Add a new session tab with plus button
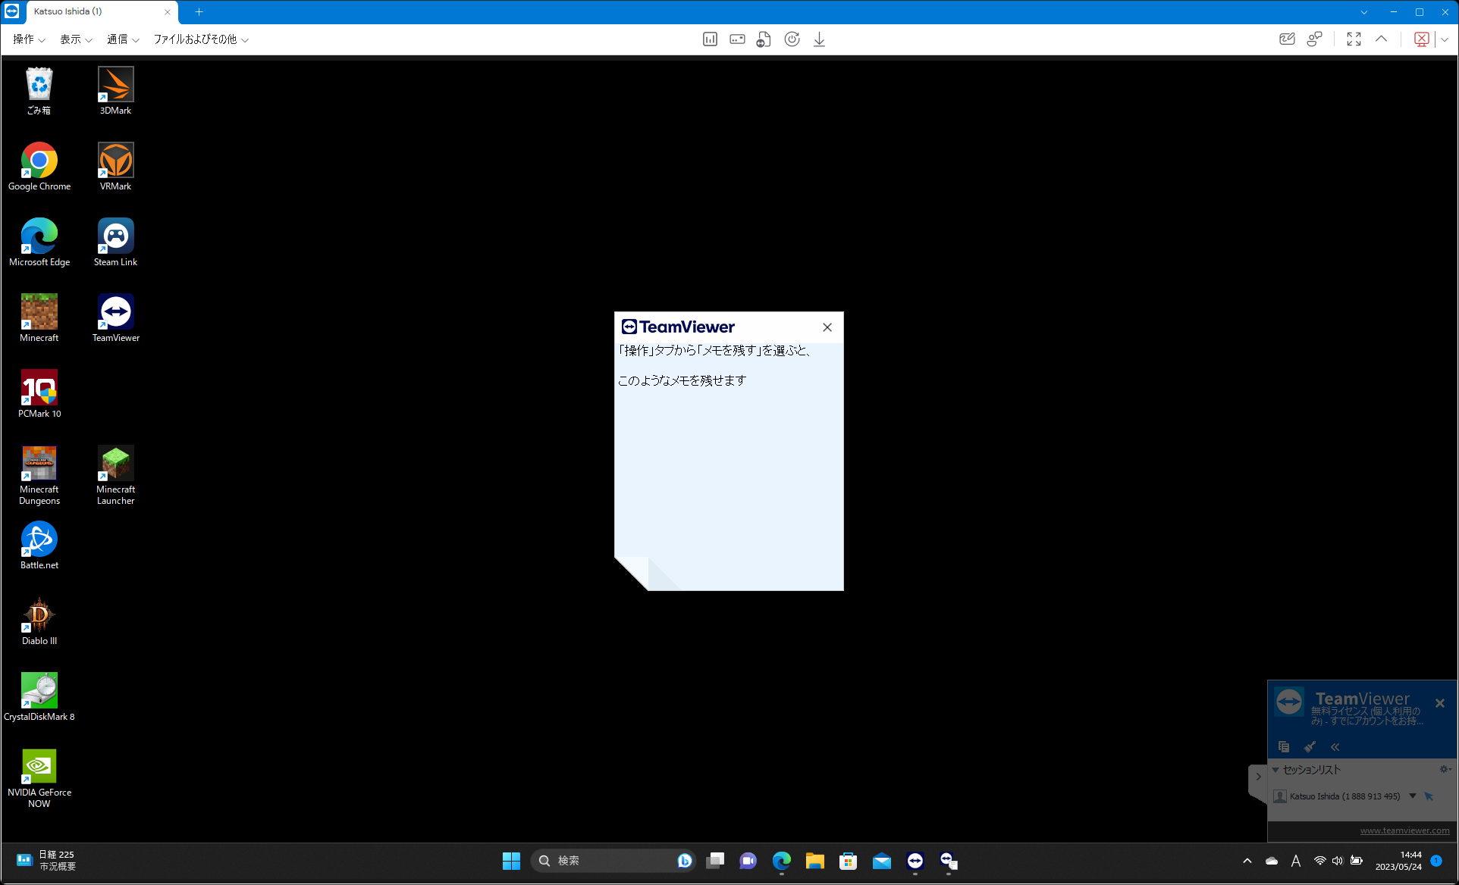The width and height of the screenshot is (1459, 885). (199, 12)
